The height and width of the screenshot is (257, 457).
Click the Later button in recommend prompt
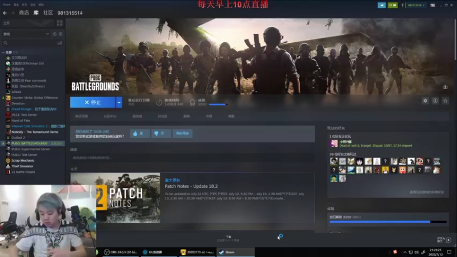point(182,134)
